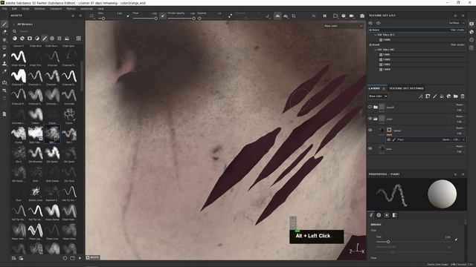Open first icon in right dock strip
Viewport: 476px width, 267px height.
[471, 24]
